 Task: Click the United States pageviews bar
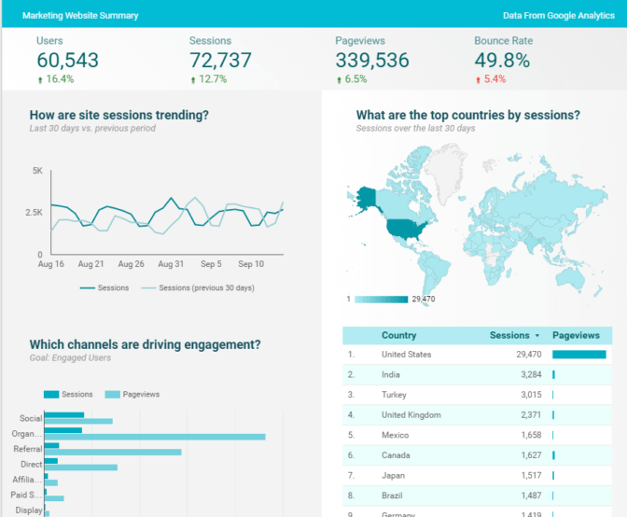point(579,355)
